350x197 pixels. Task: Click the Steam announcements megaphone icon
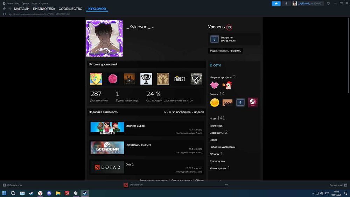coord(276,3)
